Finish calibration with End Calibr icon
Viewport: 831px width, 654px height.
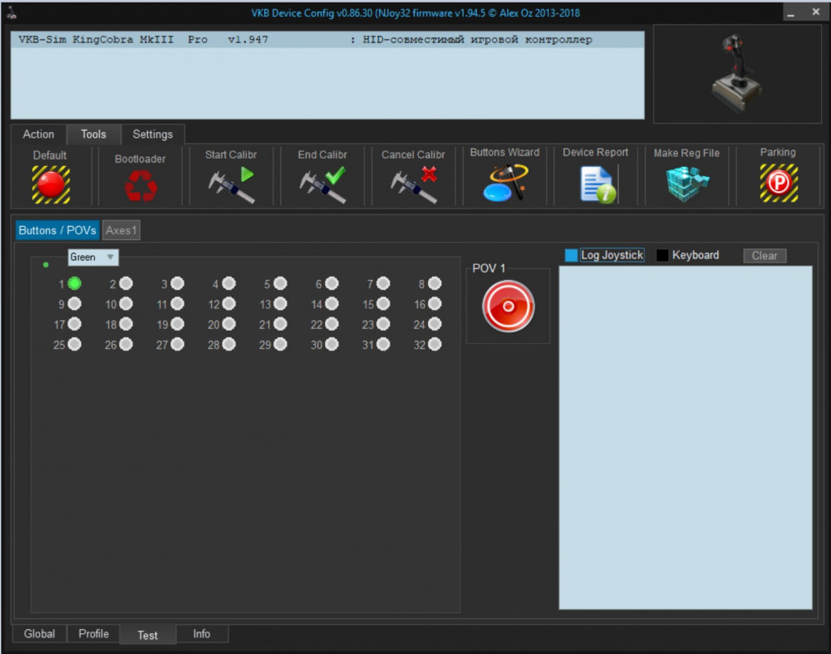coord(322,184)
